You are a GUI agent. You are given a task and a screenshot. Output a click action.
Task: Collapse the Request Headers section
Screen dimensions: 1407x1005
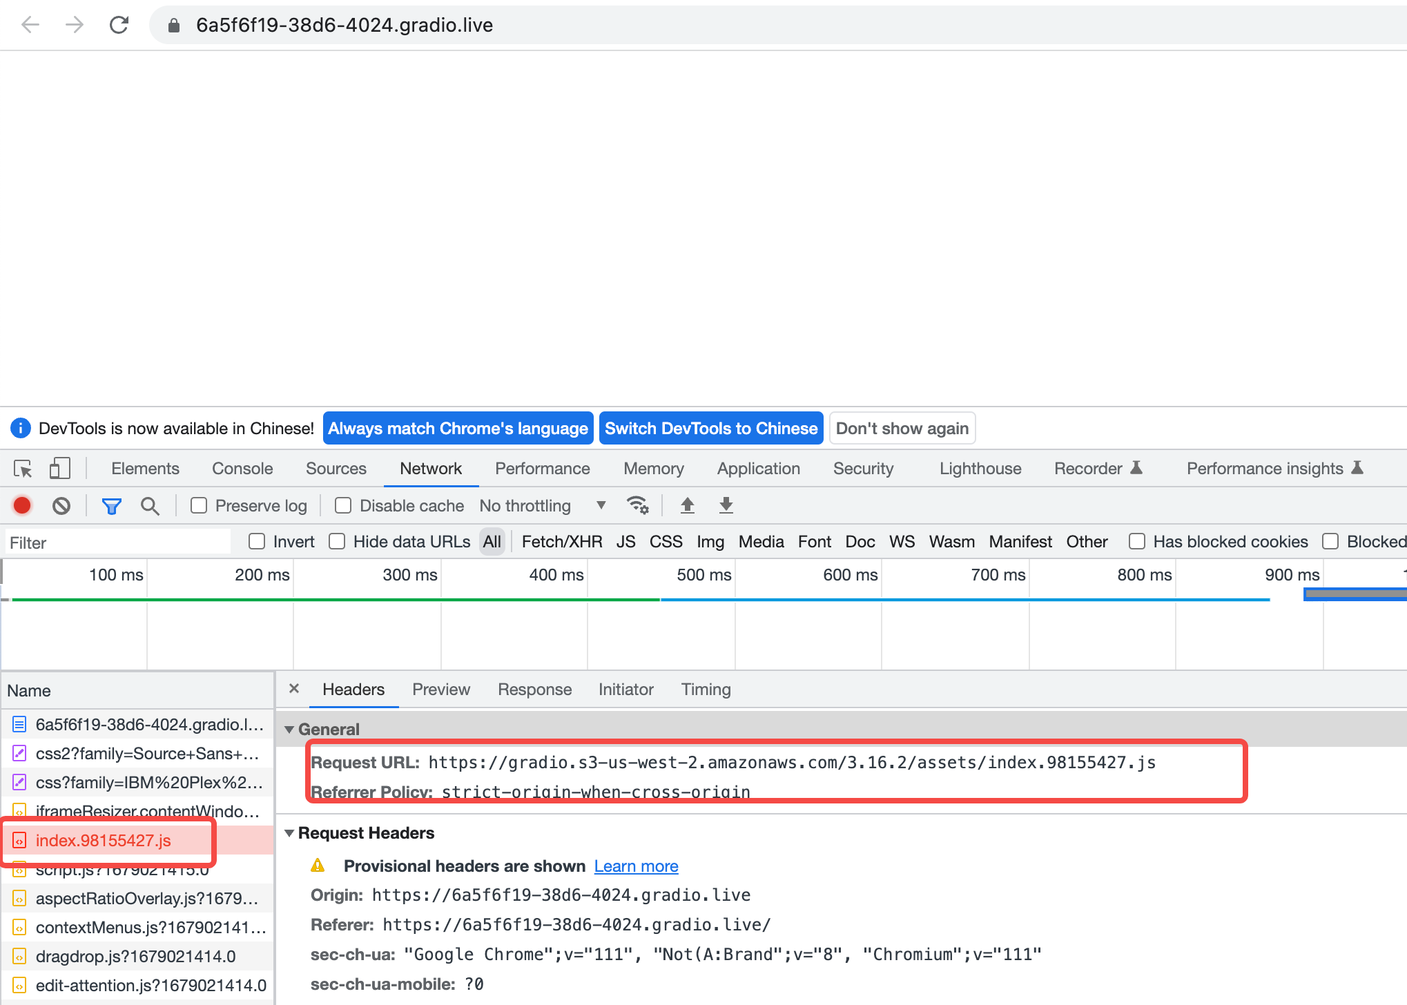tap(289, 833)
